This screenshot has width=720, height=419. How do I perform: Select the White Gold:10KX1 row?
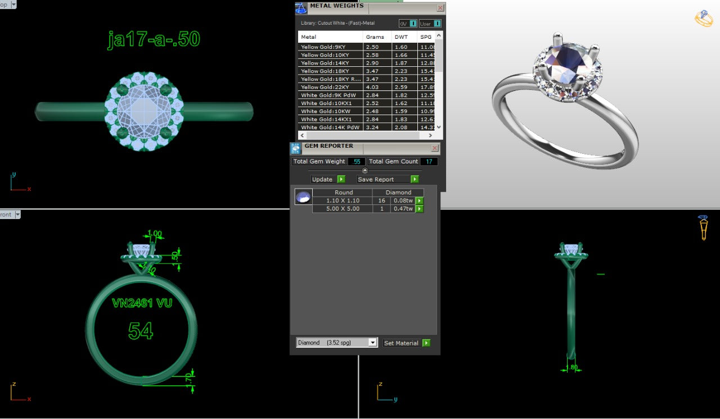[x=367, y=103]
